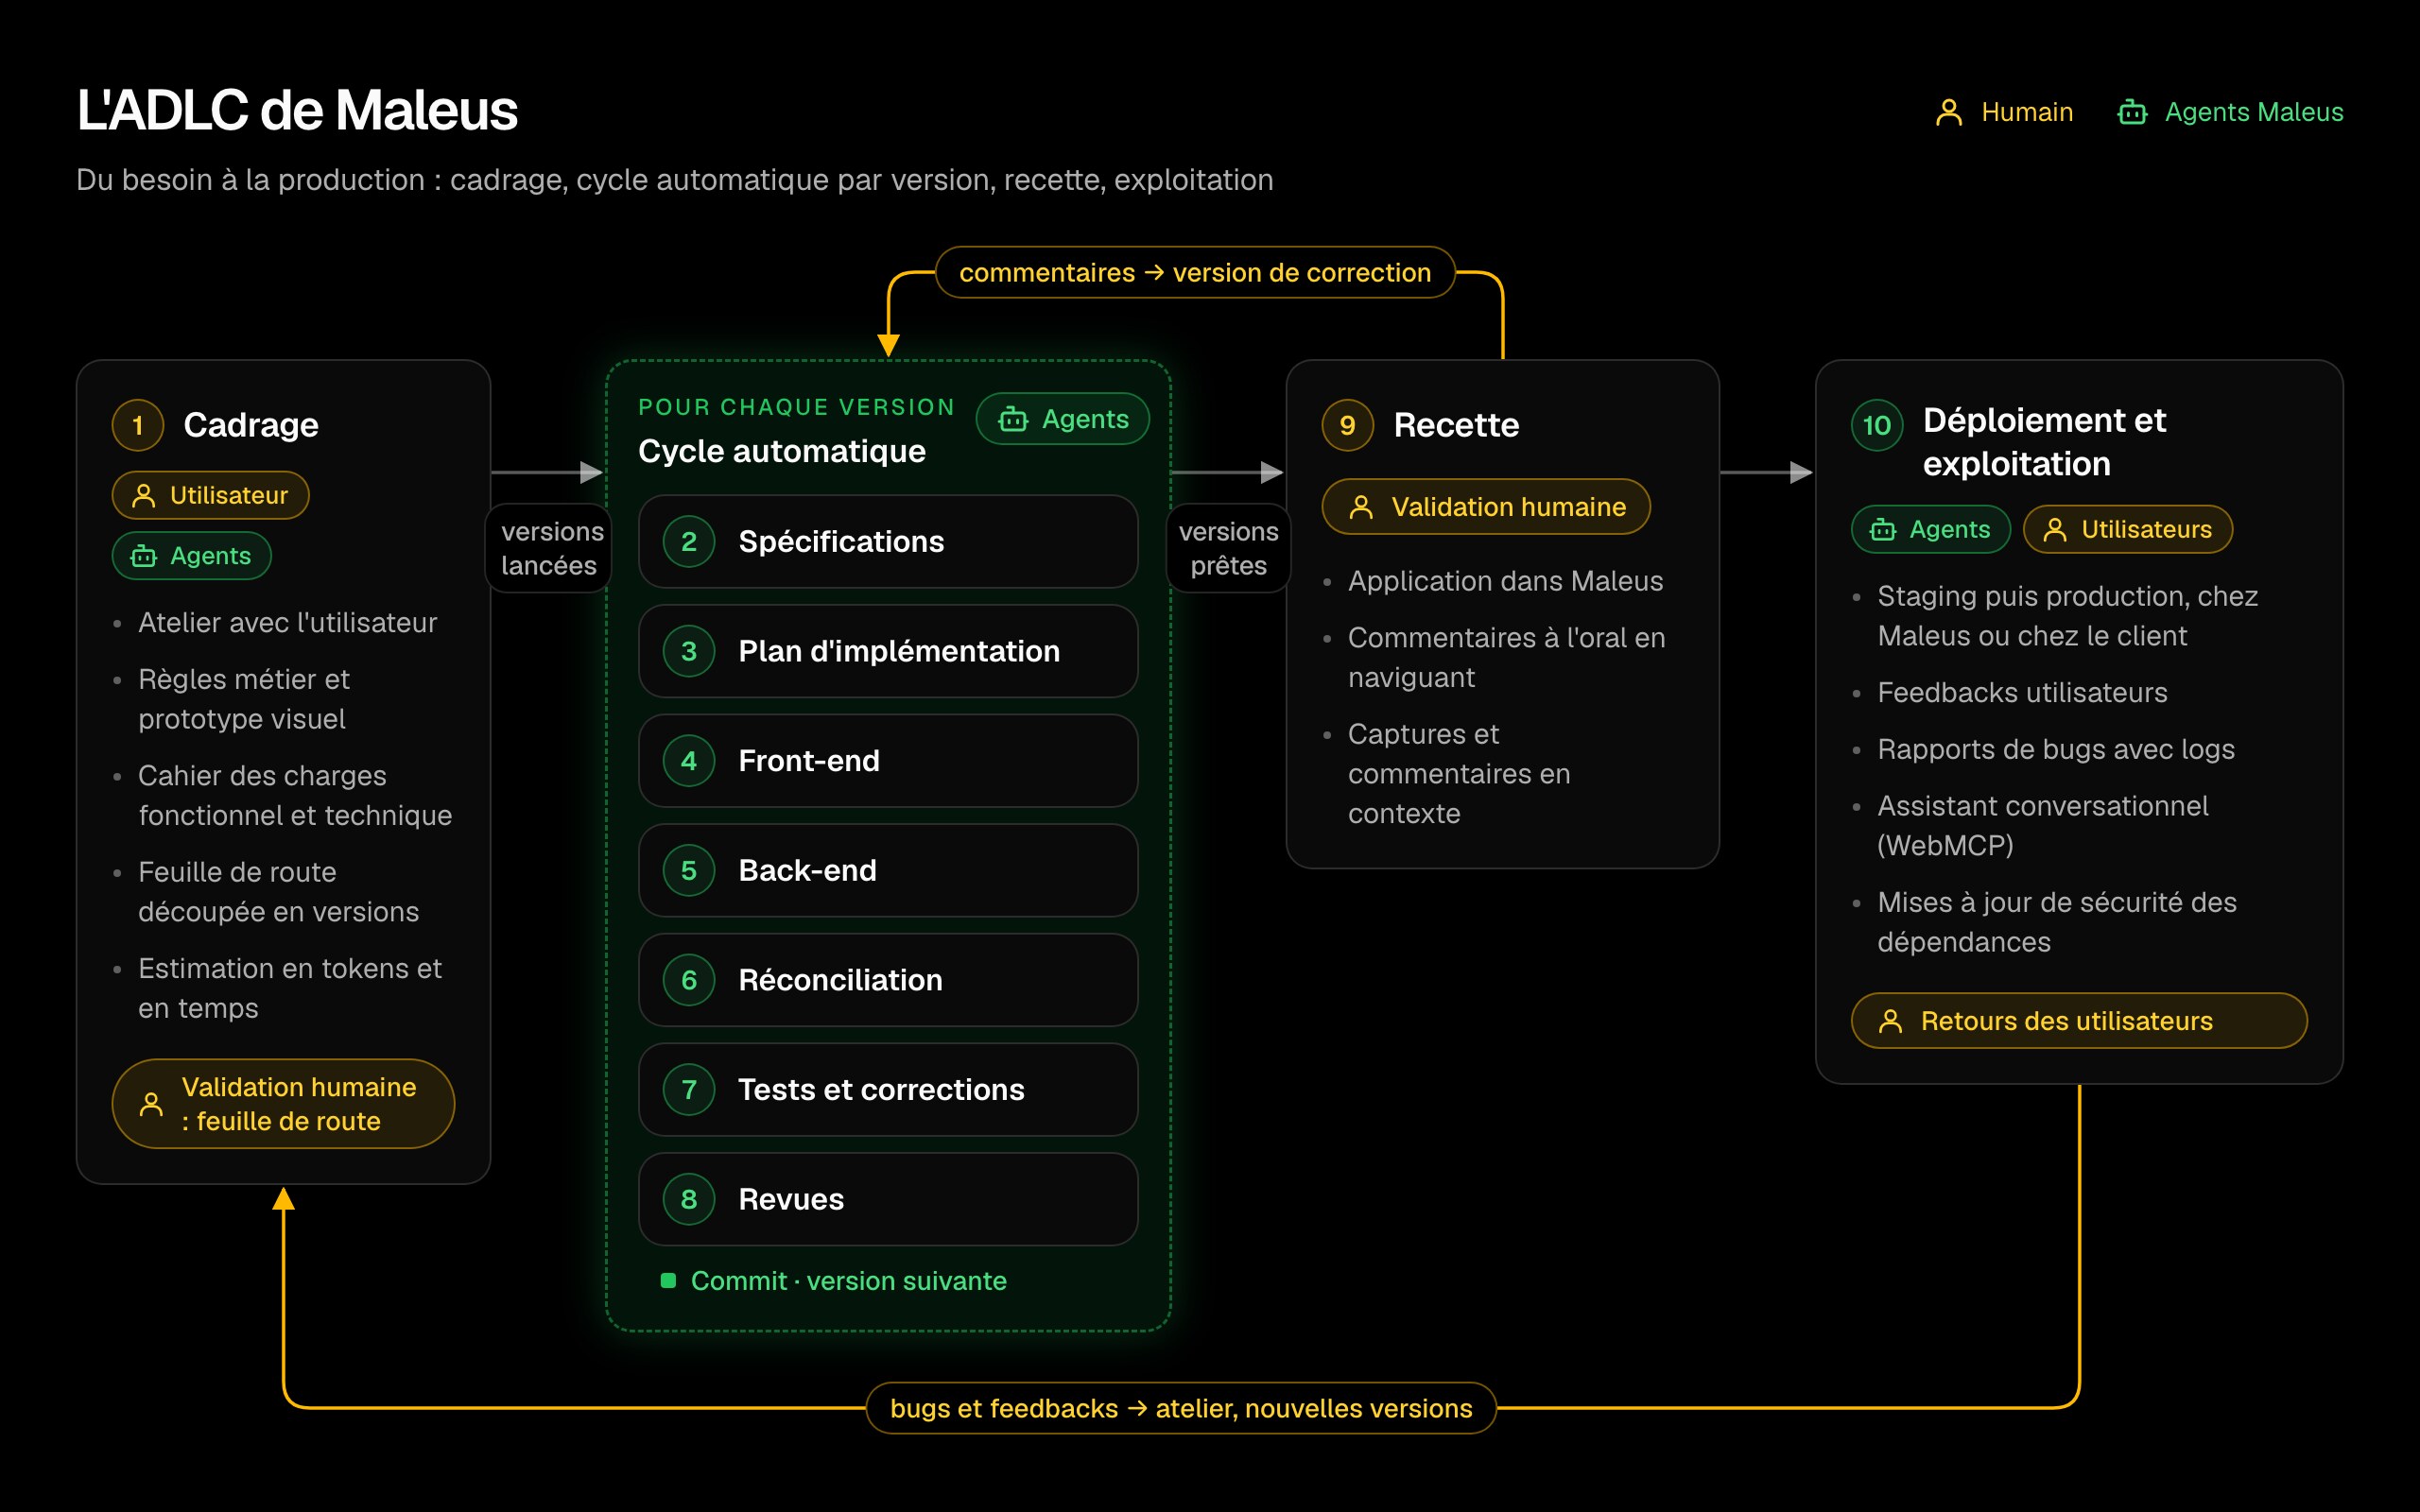Viewport: 2420px width, 1512px height.
Task: Click the person icon in Validation humaine : feuille de route
Action: pos(151,1104)
